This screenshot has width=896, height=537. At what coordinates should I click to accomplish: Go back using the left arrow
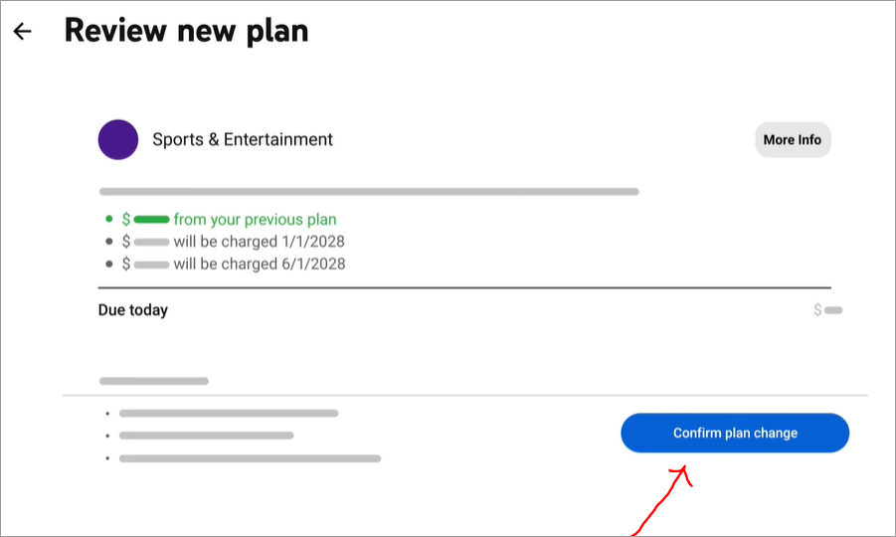(x=22, y=31)
